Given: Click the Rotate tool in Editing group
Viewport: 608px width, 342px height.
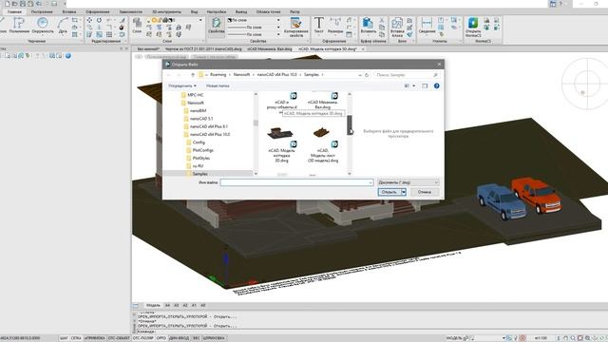Looking at the screenshot, I should (x=99, y=20).
